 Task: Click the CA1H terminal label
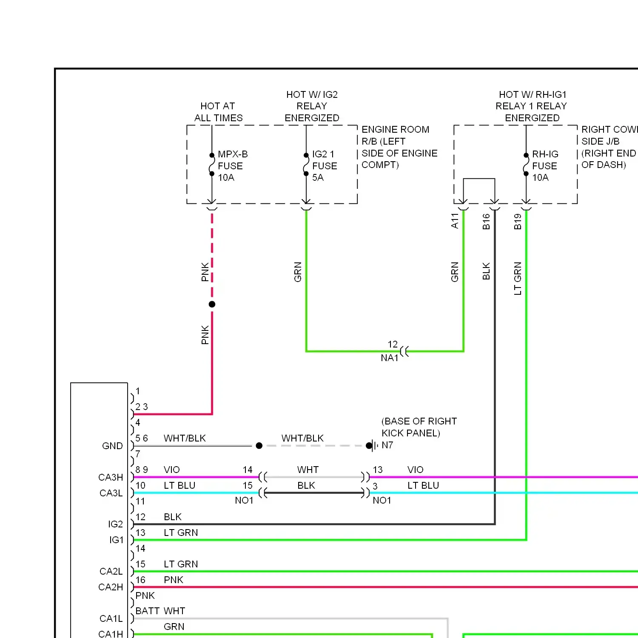(111, 634)
